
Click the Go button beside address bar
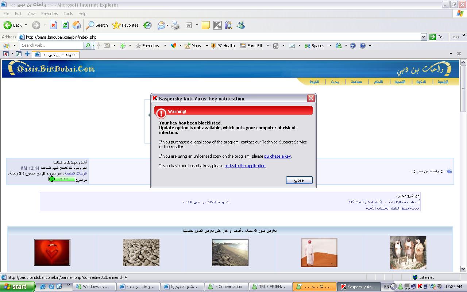(x=436, y=37)
